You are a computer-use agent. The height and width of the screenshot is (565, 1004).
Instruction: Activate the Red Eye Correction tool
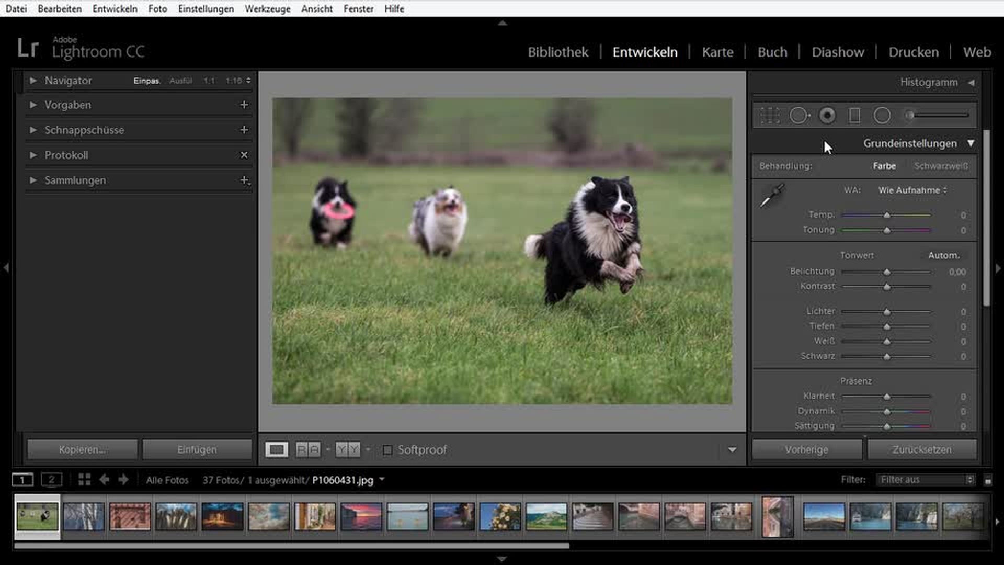pyautogui.click(x=827, y=115)
